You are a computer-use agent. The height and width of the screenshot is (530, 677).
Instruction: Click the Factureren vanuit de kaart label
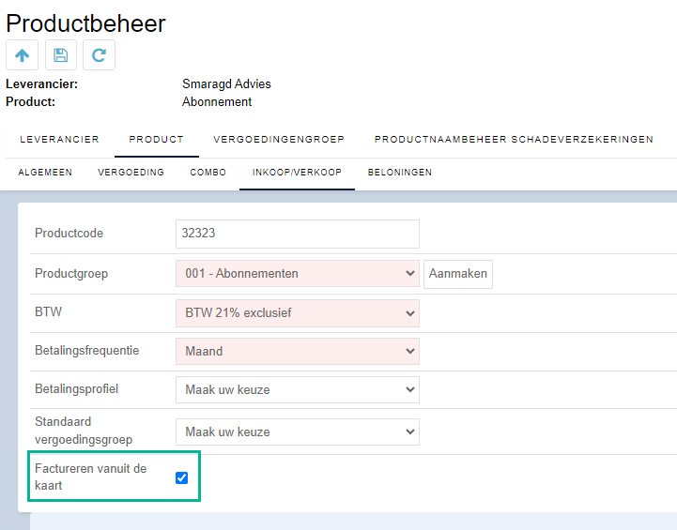pos(91,477)
